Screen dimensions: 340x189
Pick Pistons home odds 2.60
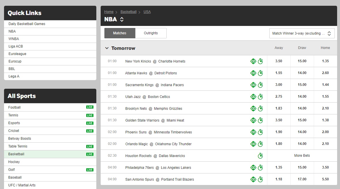(326, 73)
